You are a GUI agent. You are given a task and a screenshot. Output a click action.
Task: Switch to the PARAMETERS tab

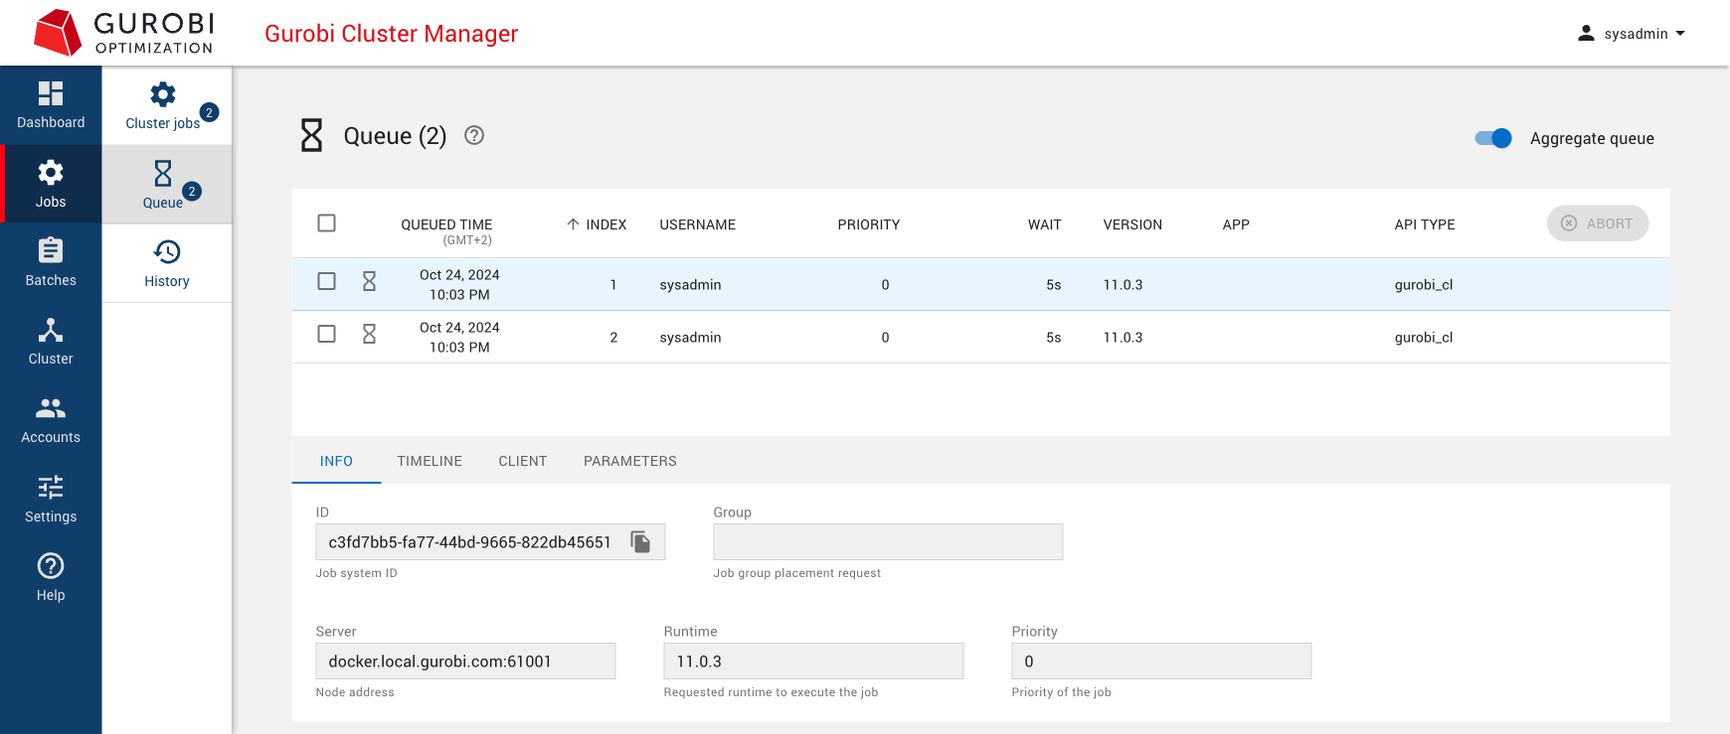click(x=629, y=461)
